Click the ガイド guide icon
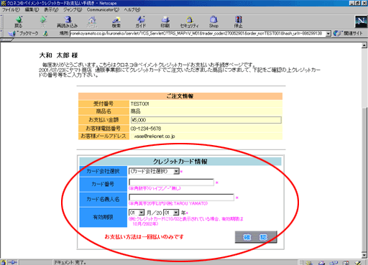Image resolution: width=368 pixels, height=265 pixels. click(x=141, y=22)
